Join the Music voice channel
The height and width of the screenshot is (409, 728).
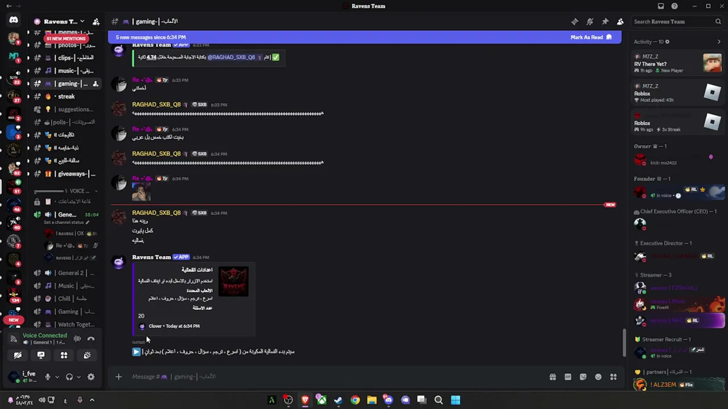pyautogui.click(x=67, y=286)
